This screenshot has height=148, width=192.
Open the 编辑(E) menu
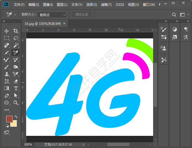click(34, 5)
